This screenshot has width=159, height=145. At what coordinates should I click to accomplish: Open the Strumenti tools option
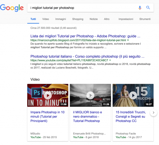tap(145, 19)
